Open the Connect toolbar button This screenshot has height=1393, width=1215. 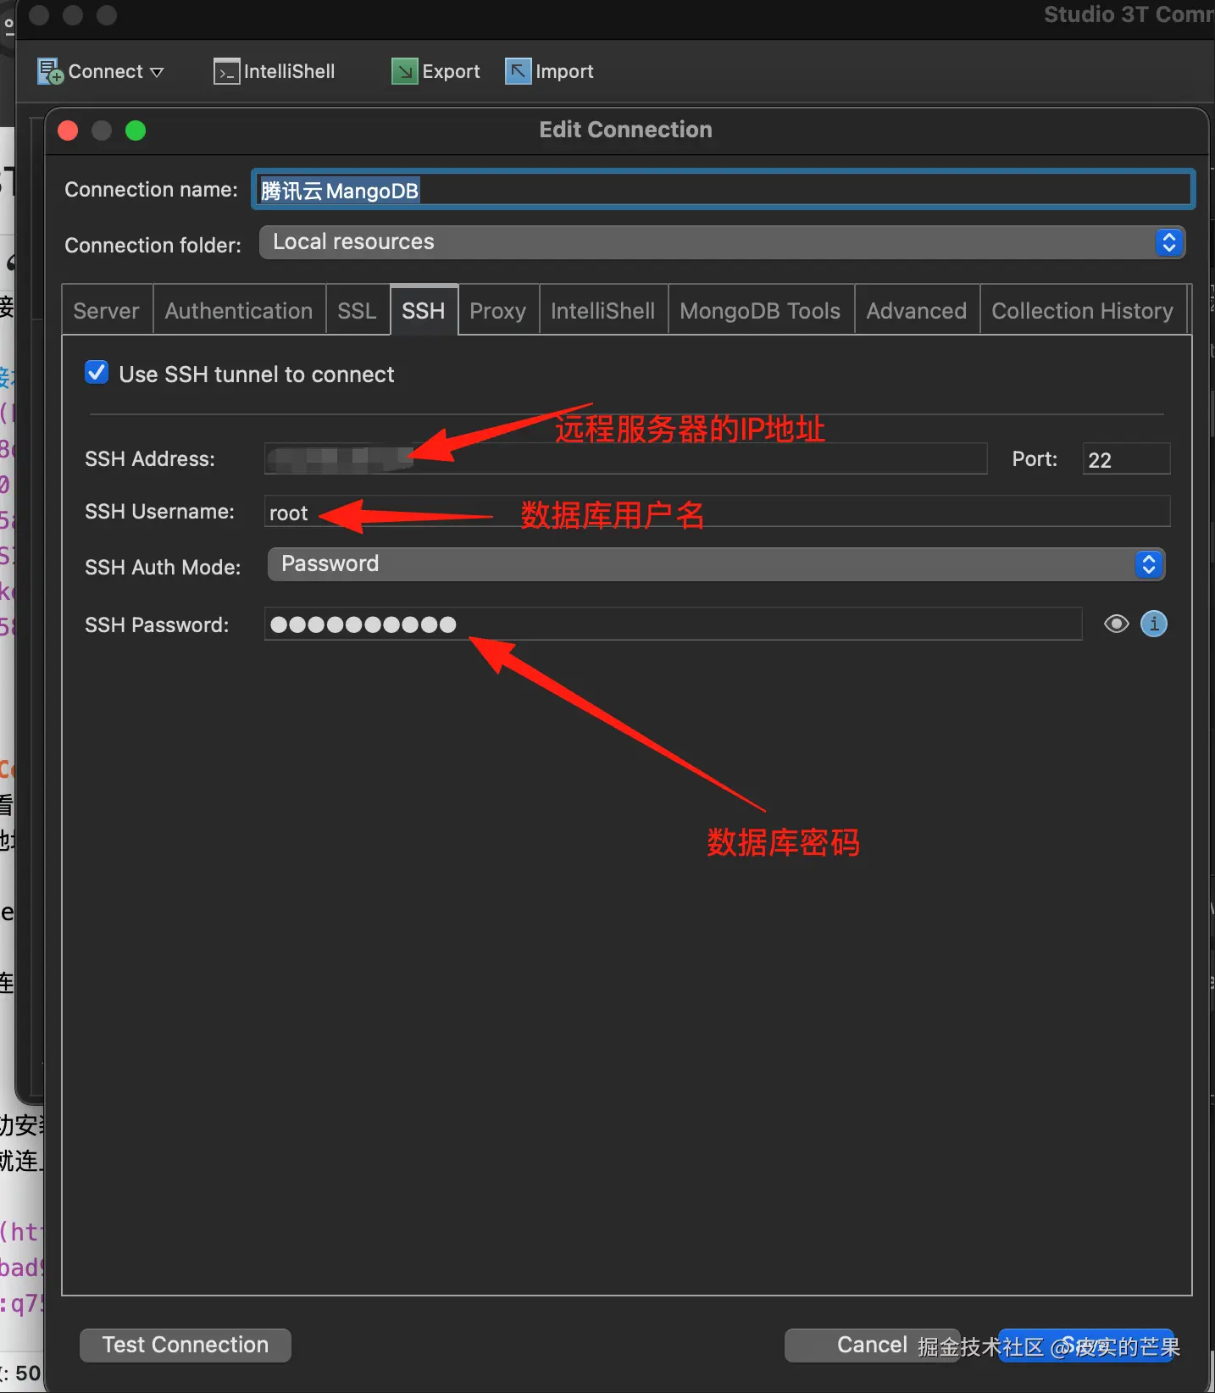click(x=90, y=72)
